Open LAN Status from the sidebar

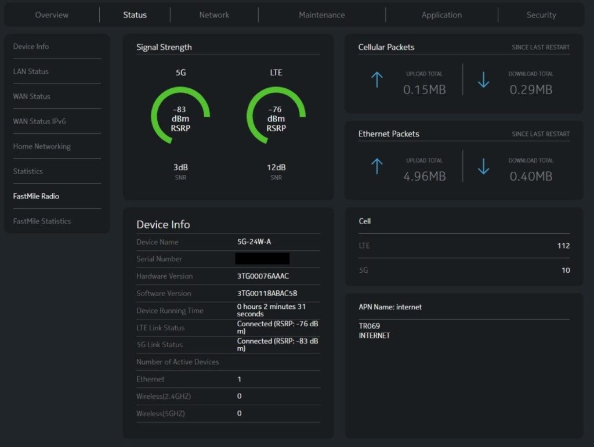tap(31, 71)
